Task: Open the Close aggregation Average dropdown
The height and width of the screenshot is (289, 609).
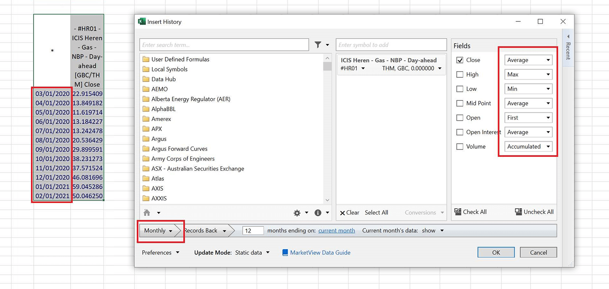Action: click(x=528, y=60)
